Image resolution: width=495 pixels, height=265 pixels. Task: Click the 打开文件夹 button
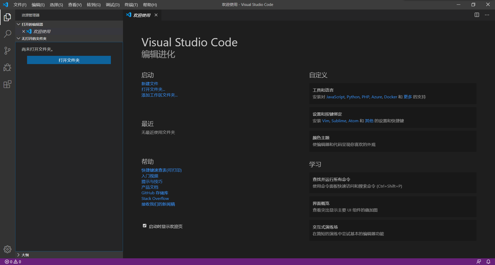pos(69,60)
